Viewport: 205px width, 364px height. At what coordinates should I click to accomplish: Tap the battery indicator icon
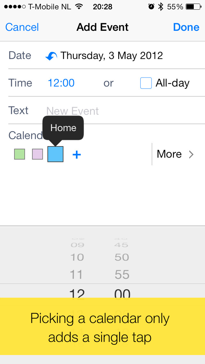193,7
